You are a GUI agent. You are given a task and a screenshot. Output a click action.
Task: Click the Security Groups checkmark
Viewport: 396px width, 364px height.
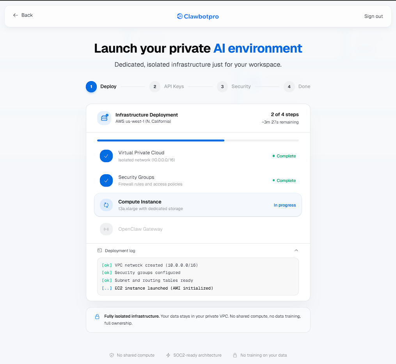[x=106, y=180]
